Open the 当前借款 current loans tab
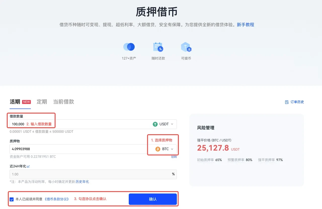This screenshot has width=322, height=209. tap(63, 102)
